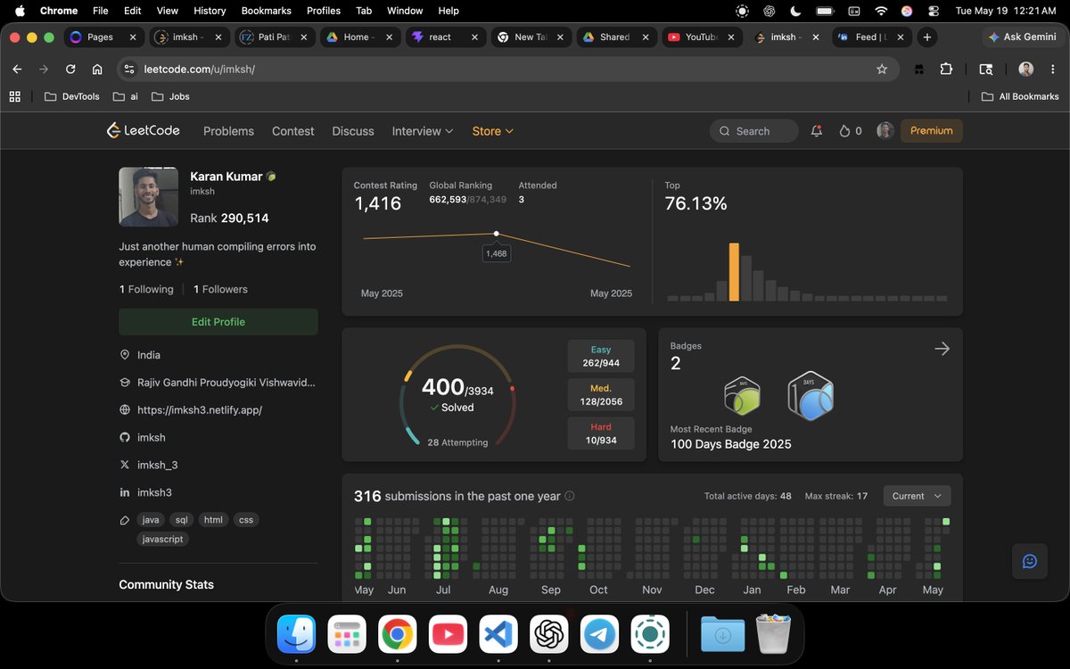Click the java skill tag
The height and width of the screenshot is (669, 1070).
click(152, 520)
